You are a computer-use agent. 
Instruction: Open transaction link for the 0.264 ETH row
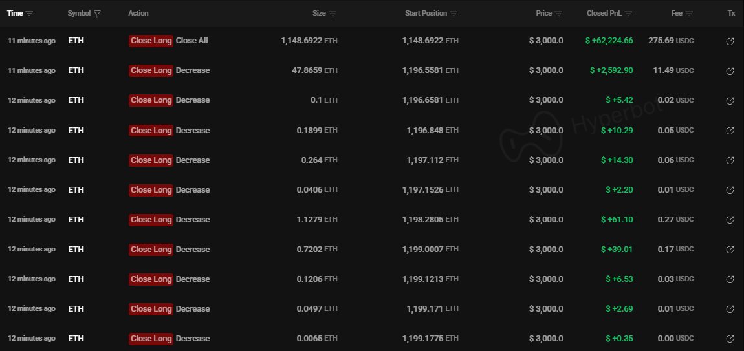(730, 160)
